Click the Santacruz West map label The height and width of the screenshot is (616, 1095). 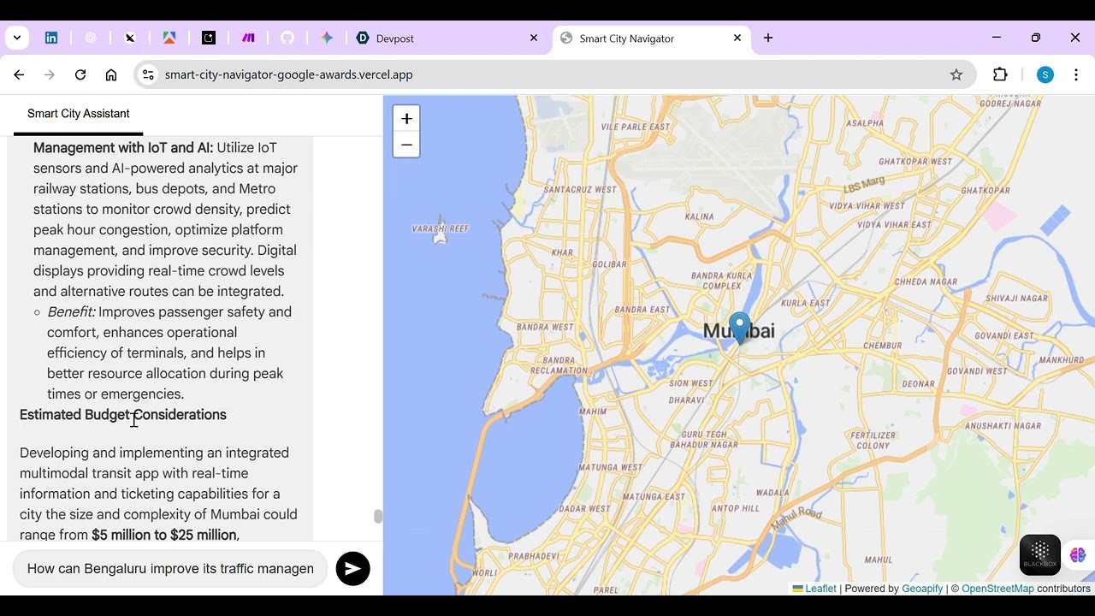click(580, 189)
